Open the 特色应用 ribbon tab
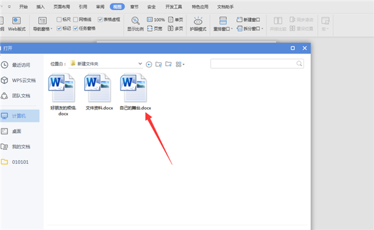Screen dimensions: 374x230 point(200,7)
